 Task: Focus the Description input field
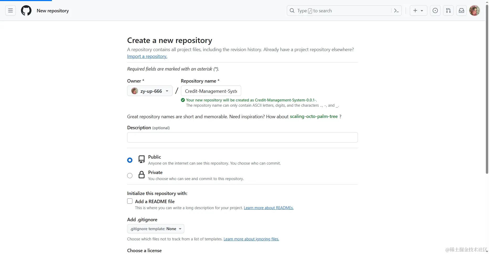[242, 137]
